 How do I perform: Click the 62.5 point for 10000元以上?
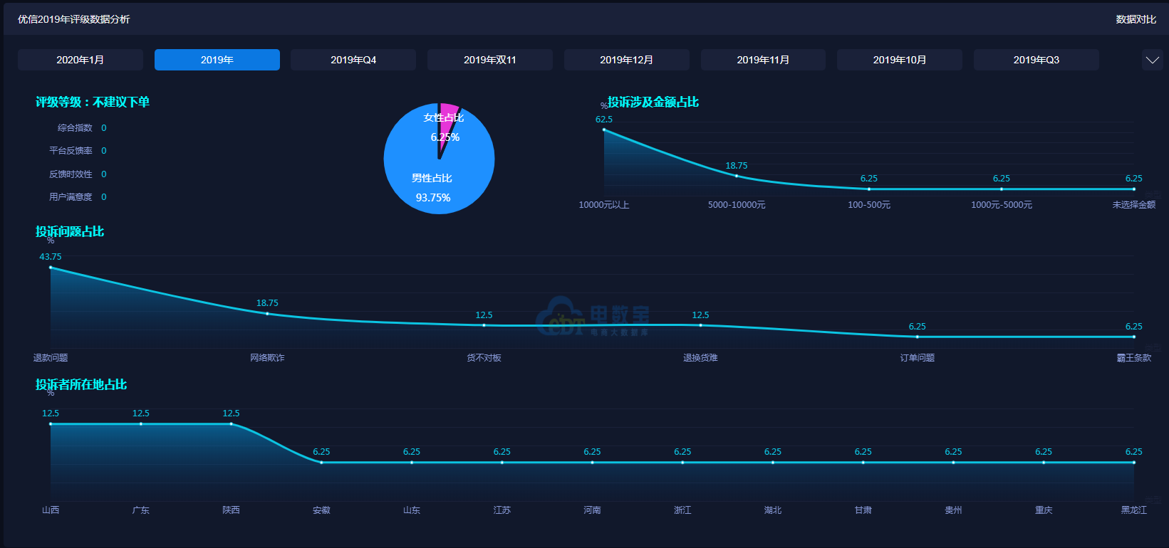[x=604, y=130]
